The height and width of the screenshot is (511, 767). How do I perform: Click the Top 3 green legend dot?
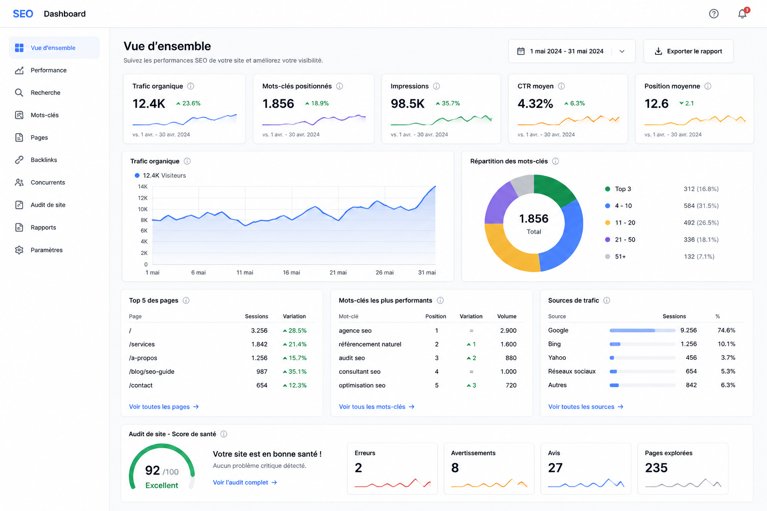pos(607,189)
